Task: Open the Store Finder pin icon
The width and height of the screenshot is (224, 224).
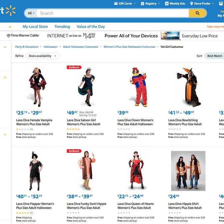Action: coord(191,4)
